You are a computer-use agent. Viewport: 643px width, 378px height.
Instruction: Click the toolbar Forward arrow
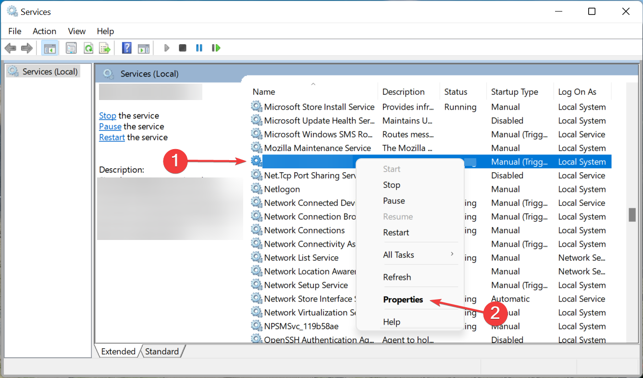27,48
